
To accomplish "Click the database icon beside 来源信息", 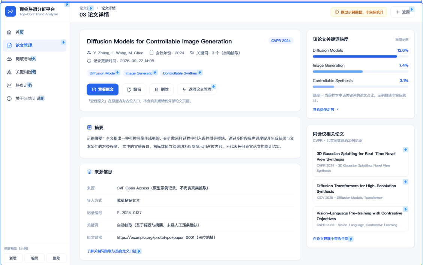I will tap(90, 171).
